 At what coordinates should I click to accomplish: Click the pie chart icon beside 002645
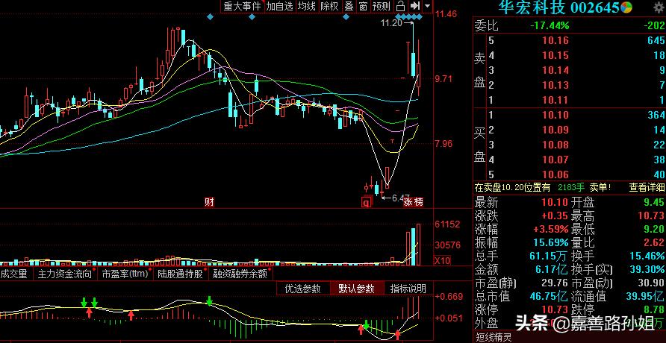[626, 7]
